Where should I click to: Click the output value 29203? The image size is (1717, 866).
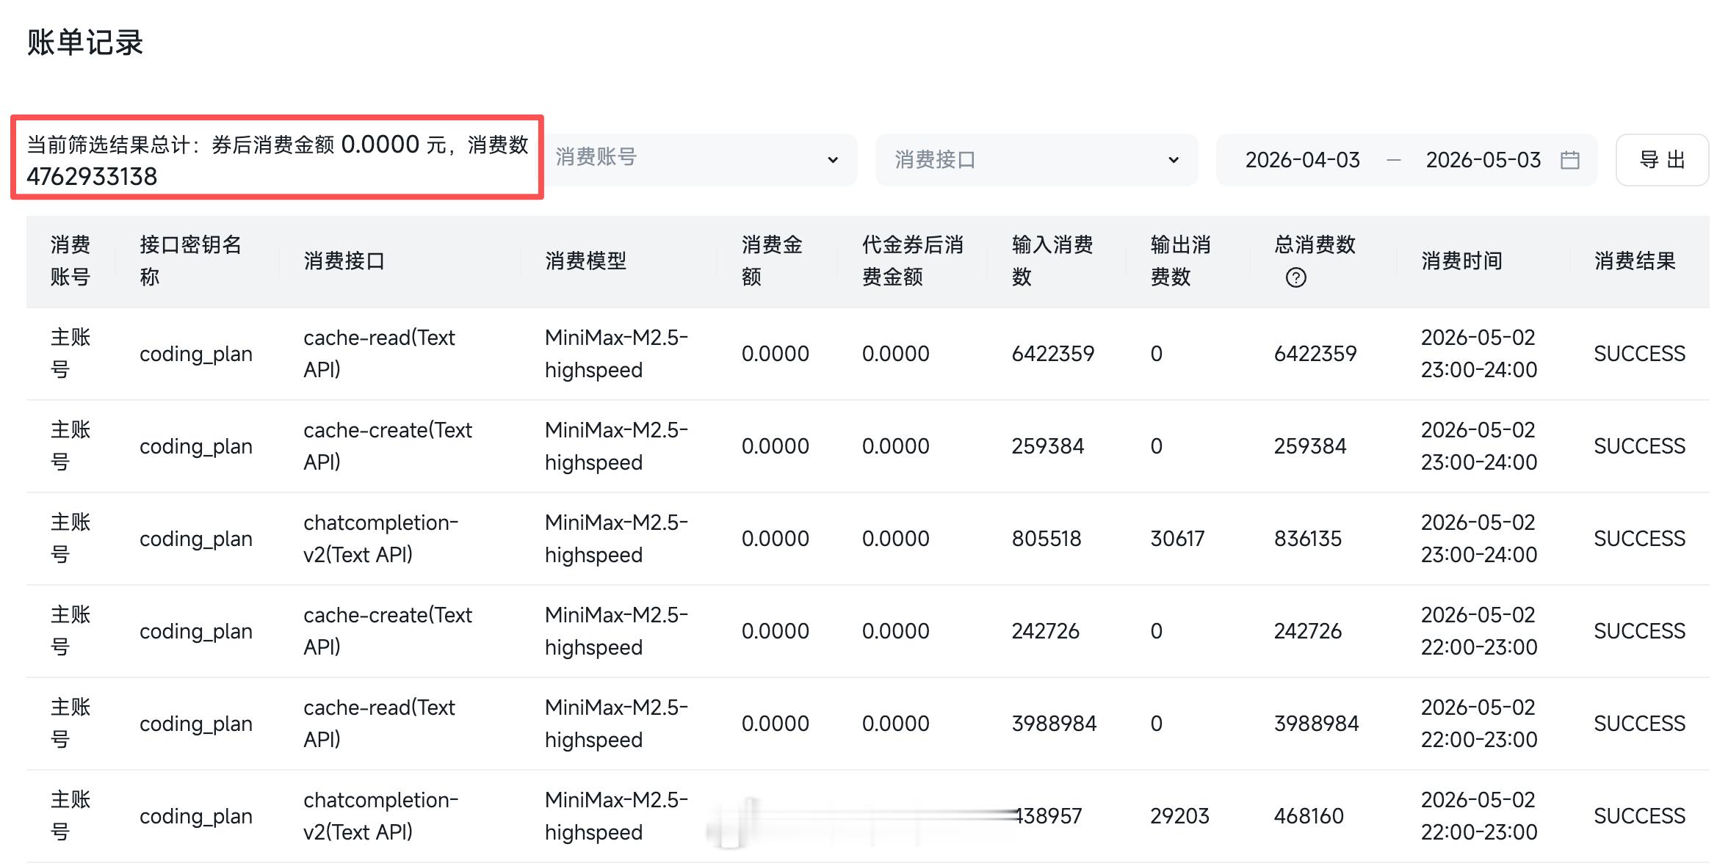click(1179, 816)
